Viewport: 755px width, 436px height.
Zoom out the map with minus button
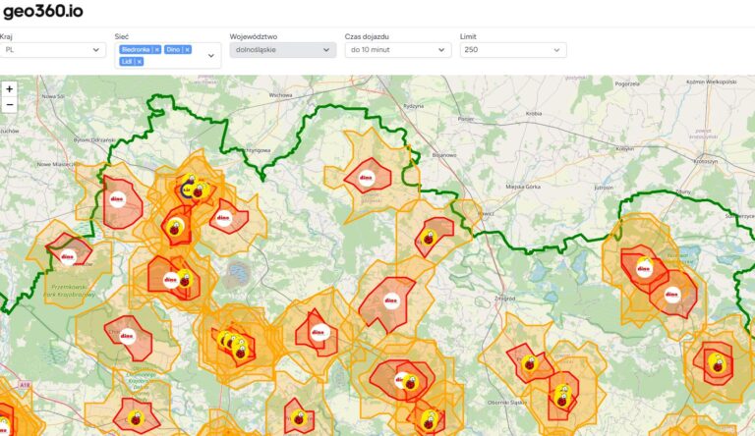click(x=9, y=104)
